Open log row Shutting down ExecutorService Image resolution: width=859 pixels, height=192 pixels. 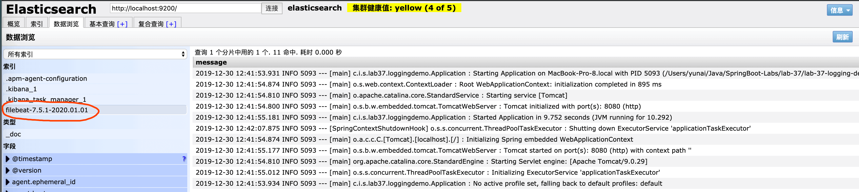pos(525,128)
